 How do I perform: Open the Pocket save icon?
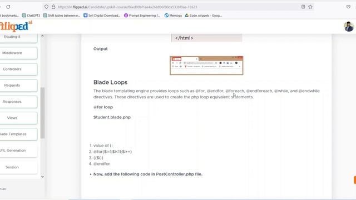tap(348, 7)
